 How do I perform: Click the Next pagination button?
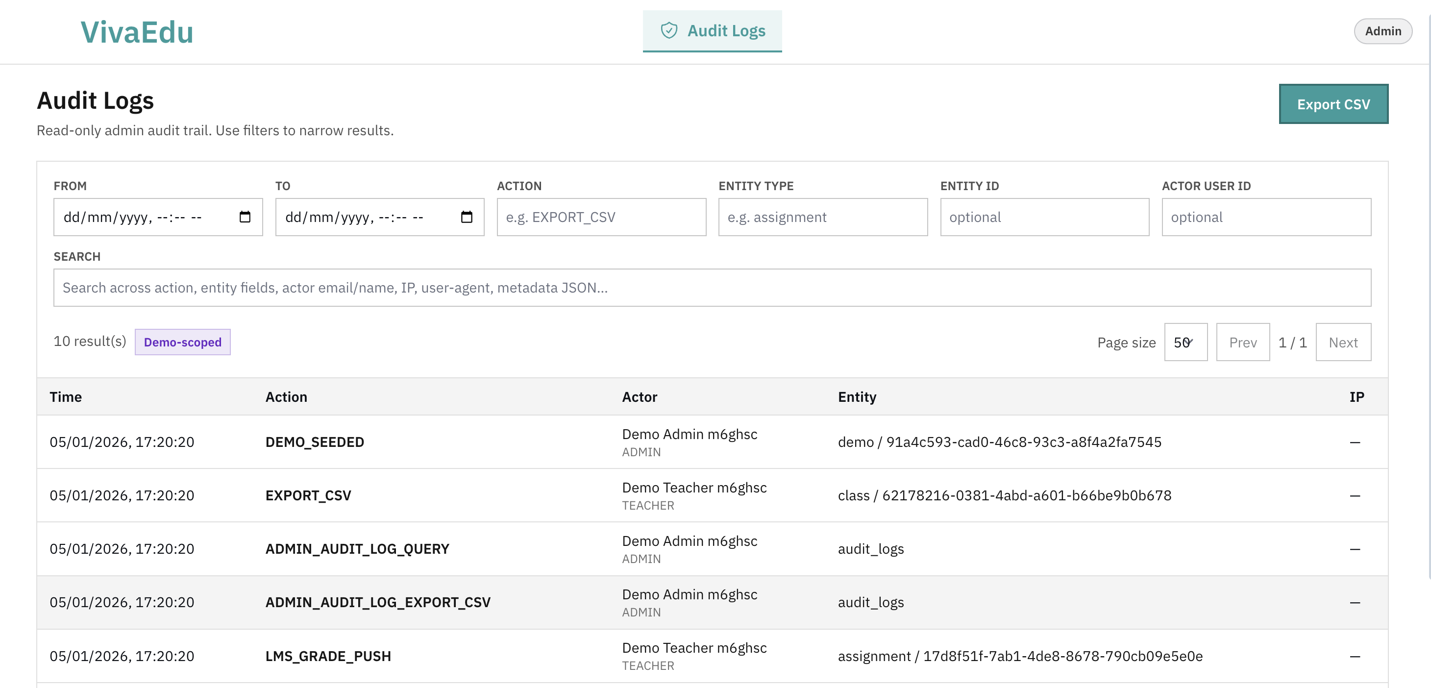tap(1344, 342)
